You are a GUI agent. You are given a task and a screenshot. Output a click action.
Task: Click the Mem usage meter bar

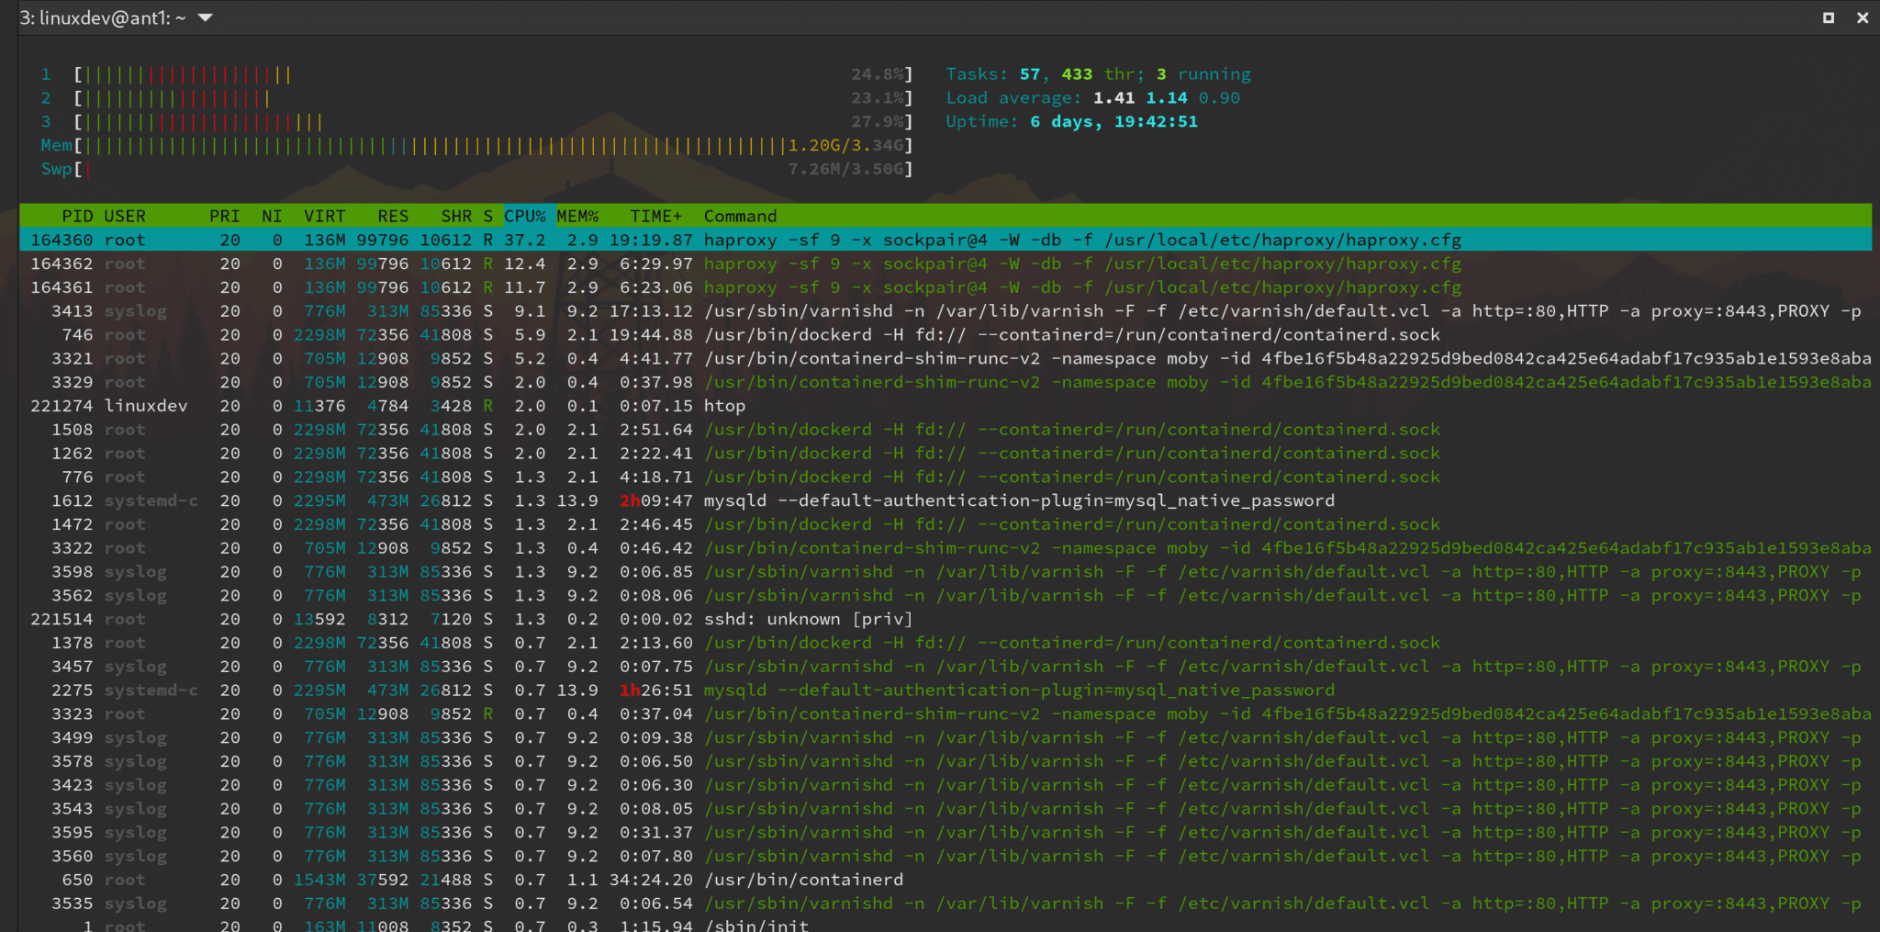[413, 145]
